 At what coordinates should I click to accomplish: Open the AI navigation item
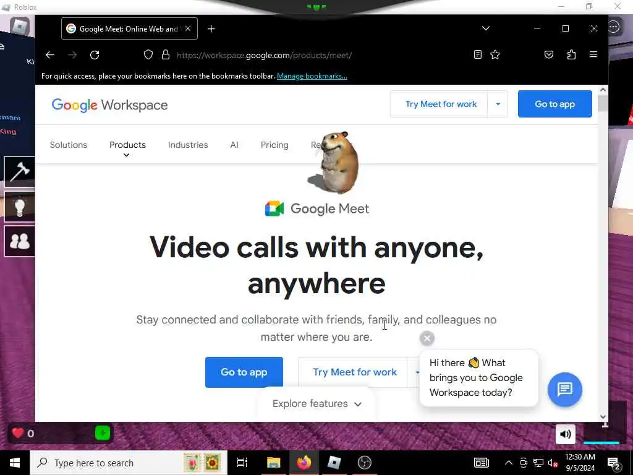(234, 145)
